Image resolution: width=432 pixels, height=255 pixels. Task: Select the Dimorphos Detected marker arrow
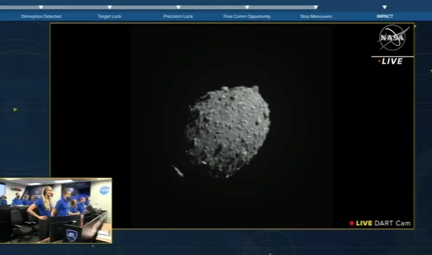41,7
